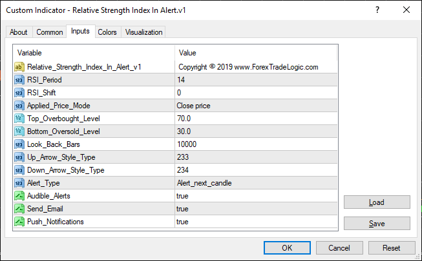Image resolution: width=422 pixels, height=261 pixels.
Task: Toggle the Push_Notifications true value
Action: click(x=255, y=222)
